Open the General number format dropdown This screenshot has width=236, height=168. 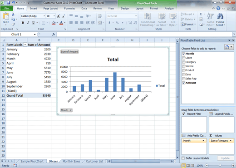pos(136,16)
